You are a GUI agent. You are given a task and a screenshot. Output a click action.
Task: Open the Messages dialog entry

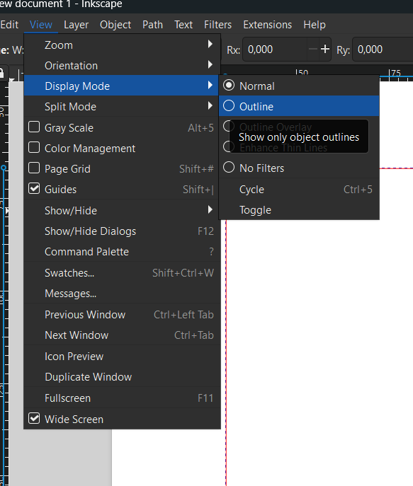tap(122, 293)
